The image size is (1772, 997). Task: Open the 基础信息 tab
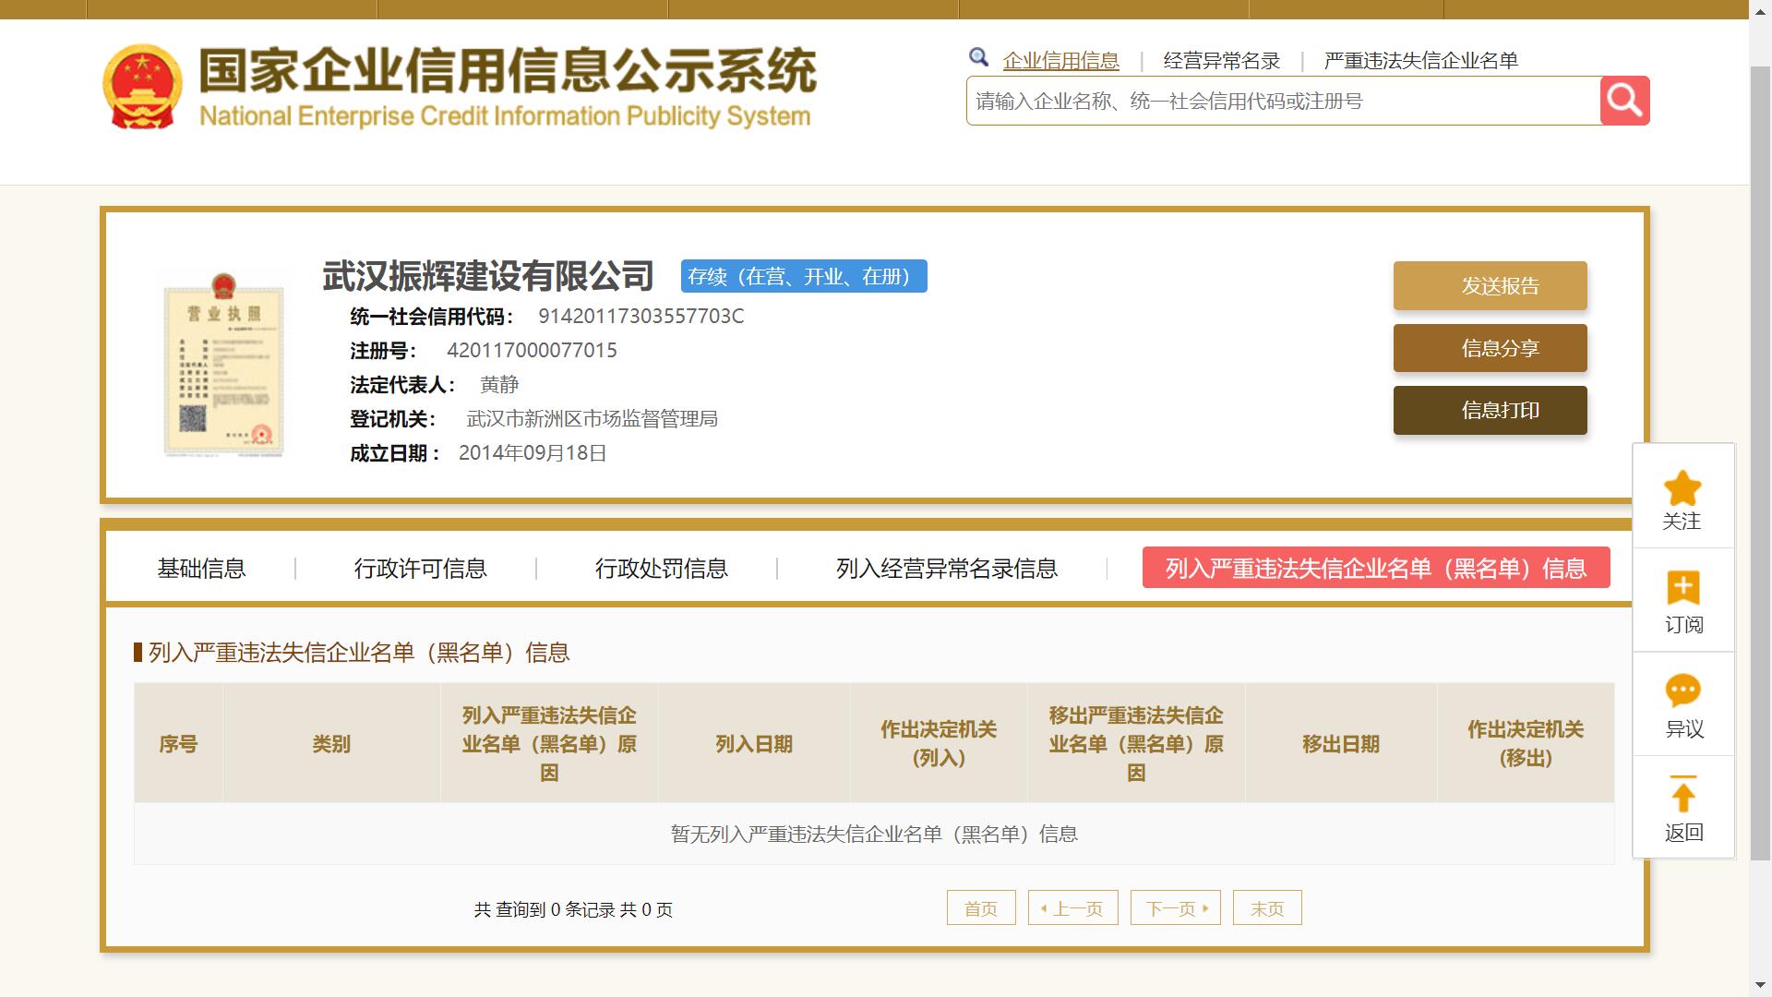coord(201,569)
